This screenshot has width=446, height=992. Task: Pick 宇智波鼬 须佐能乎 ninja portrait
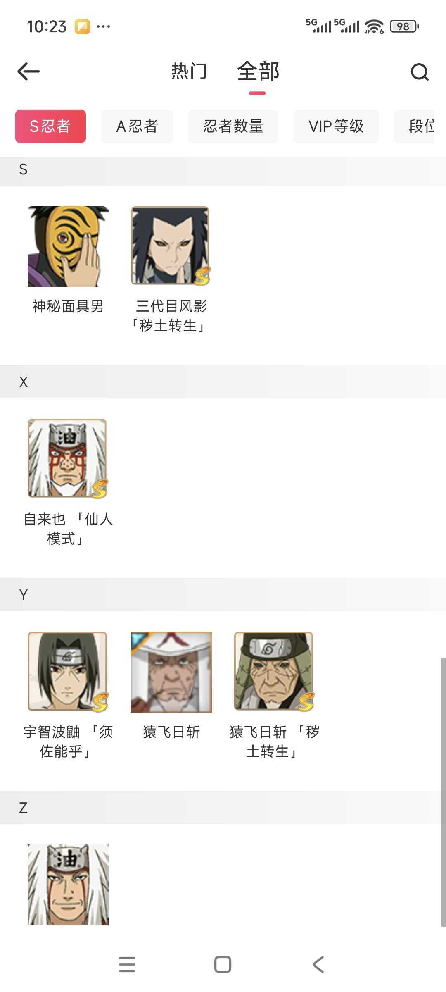click(x=68, y=672)
